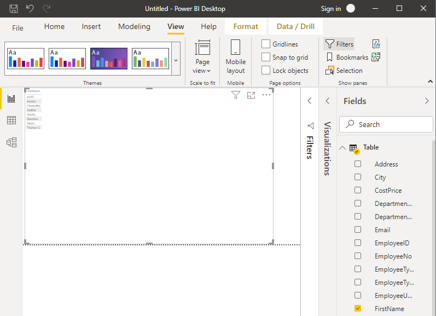This screenshot has height=316, width=436.
Task: Click the Undo arrow in title bar
Action: [x=30, y=9]
